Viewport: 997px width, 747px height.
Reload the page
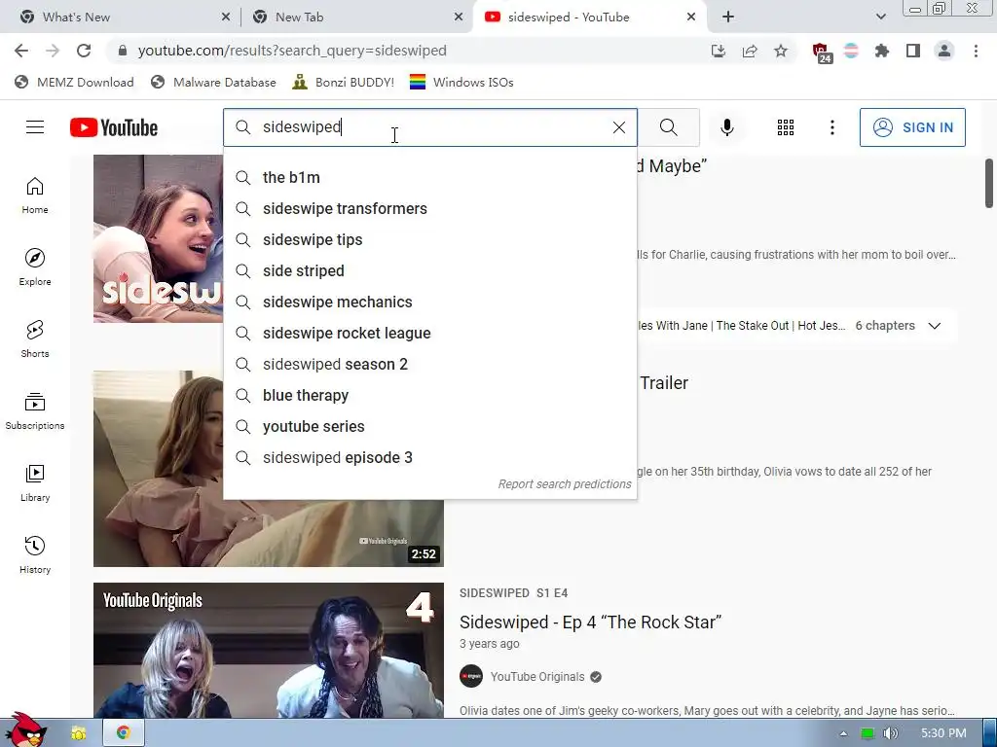click(x=84, y=51)
